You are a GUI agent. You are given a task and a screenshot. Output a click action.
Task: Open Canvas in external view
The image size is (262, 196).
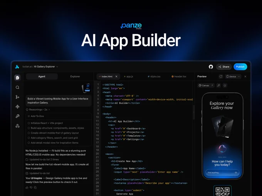pos(212,85)
